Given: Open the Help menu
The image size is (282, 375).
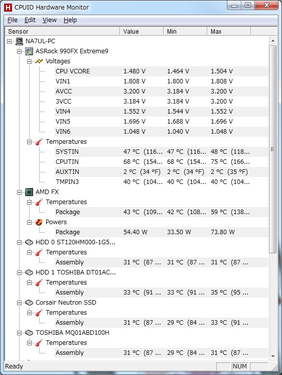Looking at the screenshot, I should pyautogui.click(x=70, y=20).
